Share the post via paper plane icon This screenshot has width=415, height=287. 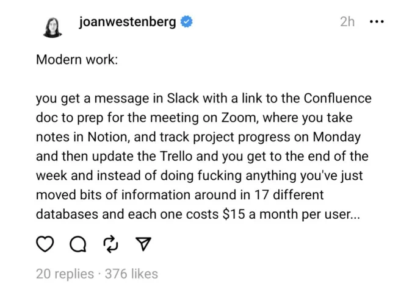tap(143, 243)
